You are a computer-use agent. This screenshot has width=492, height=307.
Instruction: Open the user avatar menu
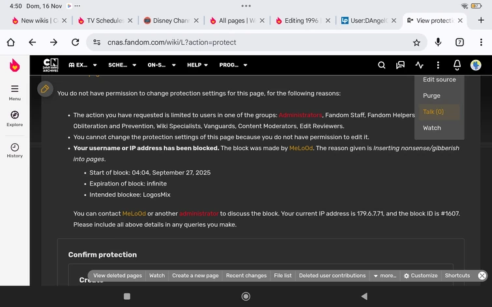pyautogui.click(x=476, y=65)
